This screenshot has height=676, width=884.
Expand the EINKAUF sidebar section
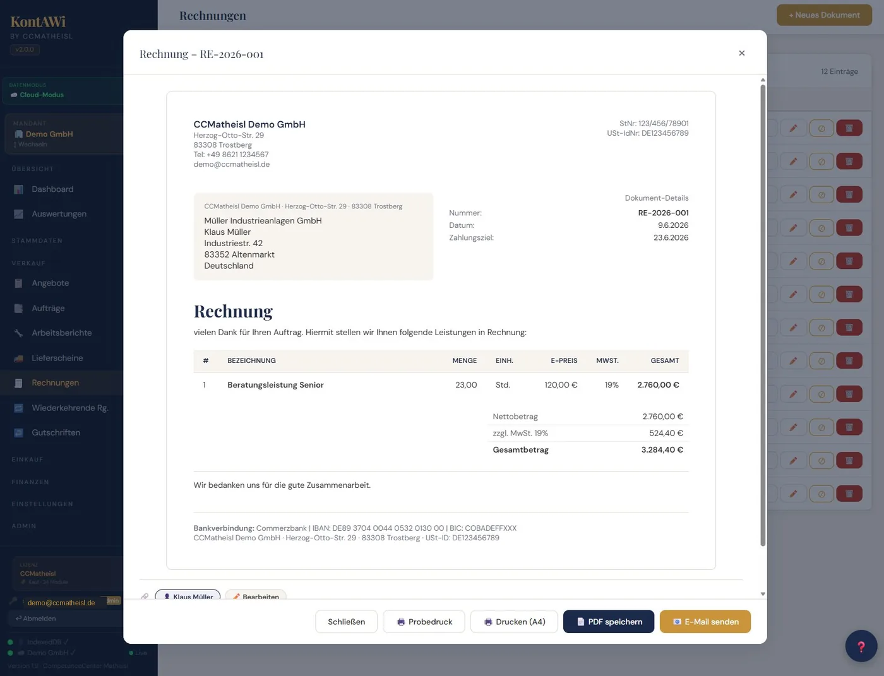coord(27,460)
